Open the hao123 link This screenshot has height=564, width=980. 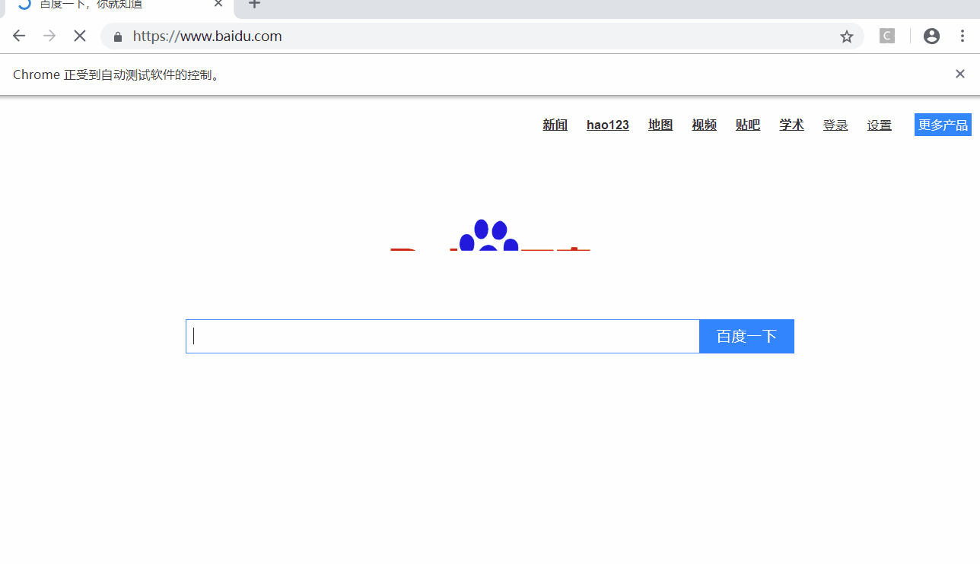[608, 125]
